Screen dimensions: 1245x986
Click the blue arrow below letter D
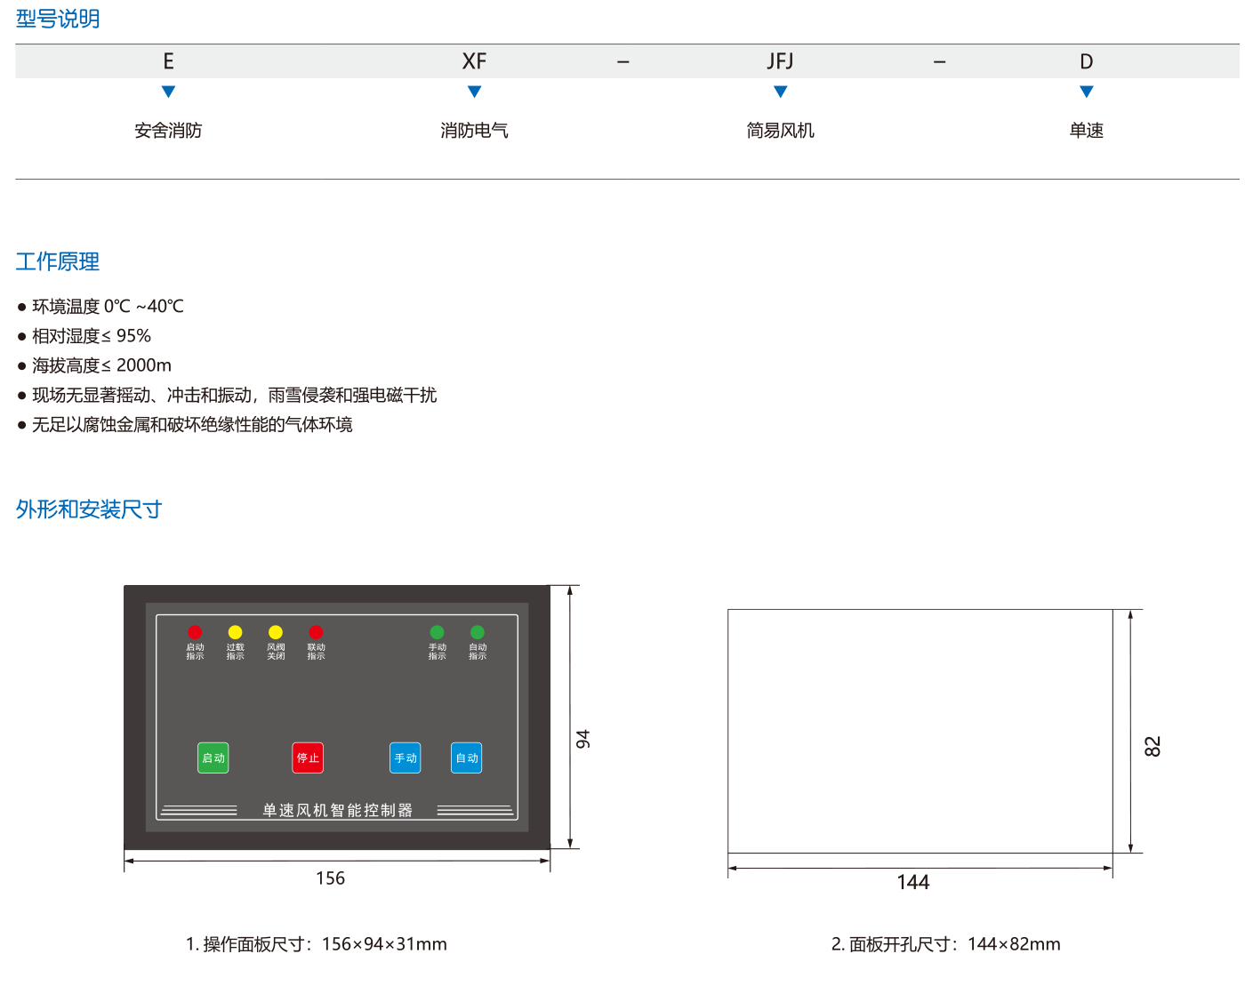1086,92
